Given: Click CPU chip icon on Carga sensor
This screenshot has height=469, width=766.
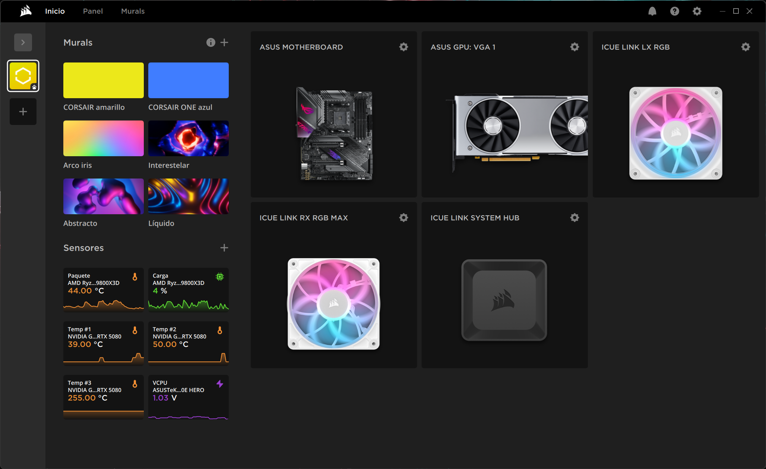Looking at the screenshot, I should point(220,277).
